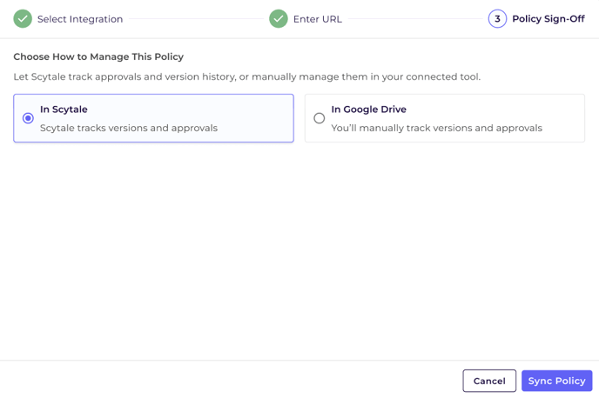The height and width of the screenshot is (398, 599).
Task: Click the green checkmark beside Enter URL
Action: pos(278,18)
